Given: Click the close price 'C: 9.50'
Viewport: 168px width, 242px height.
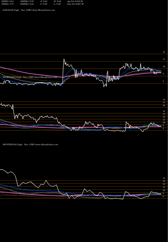Looking at the screenshot, I should [44, 4].
